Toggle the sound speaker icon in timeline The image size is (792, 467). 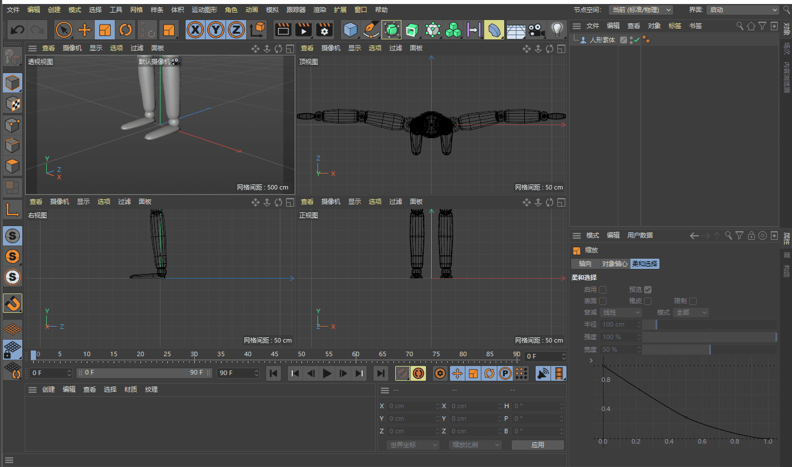pyautogui.click(x=543, y=373)
